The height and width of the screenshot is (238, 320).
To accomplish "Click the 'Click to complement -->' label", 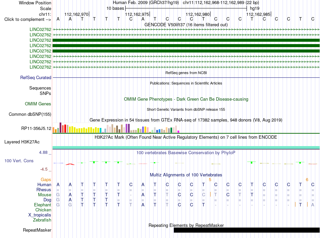I will pyautogui.click(x=28, y=20).
